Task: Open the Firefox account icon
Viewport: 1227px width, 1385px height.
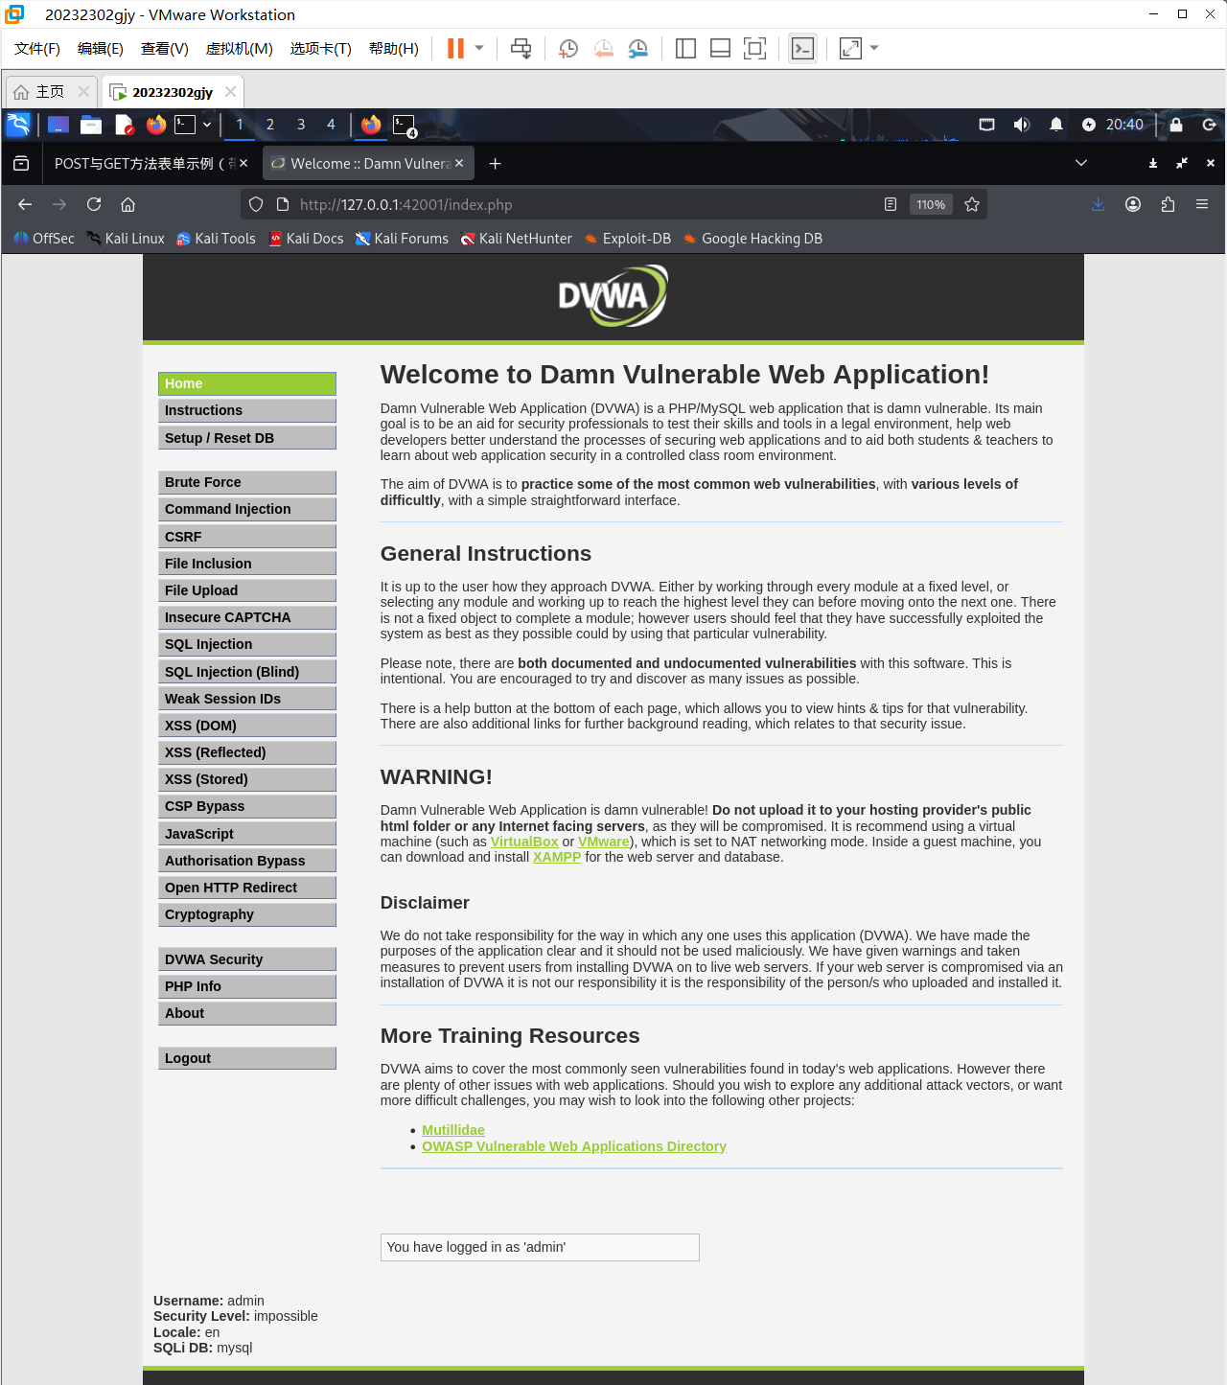Action: pyautogui.click(x=1133, y=204)
